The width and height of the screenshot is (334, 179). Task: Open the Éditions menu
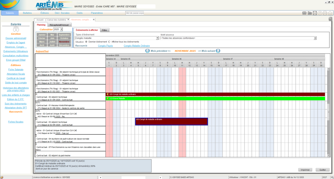(45, 13)
